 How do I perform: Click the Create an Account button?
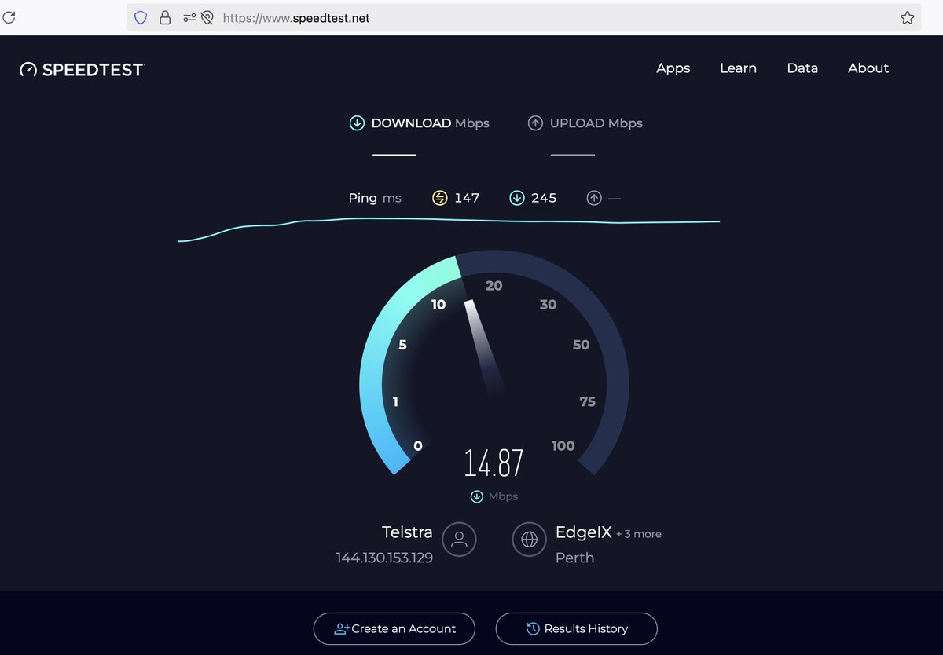(394, 628)
